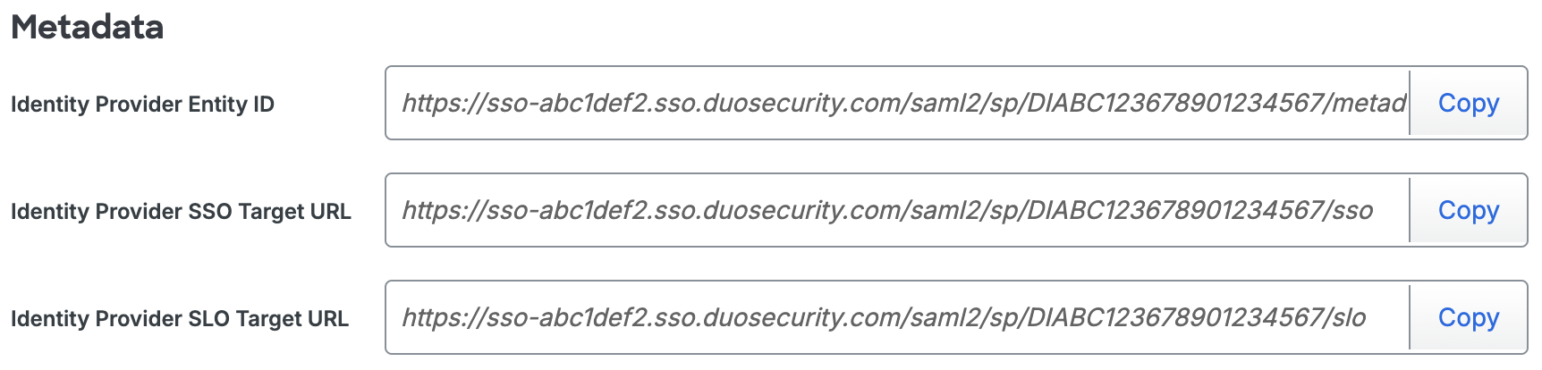Click the Metadata section heading
The height and width of the screenshot is (370, 1542).
pos(88,28)
